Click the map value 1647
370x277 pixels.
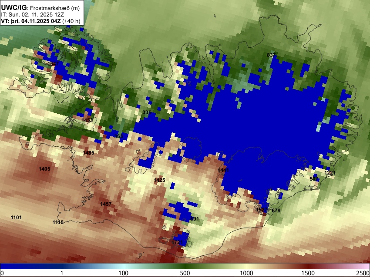tap(53, 64)
